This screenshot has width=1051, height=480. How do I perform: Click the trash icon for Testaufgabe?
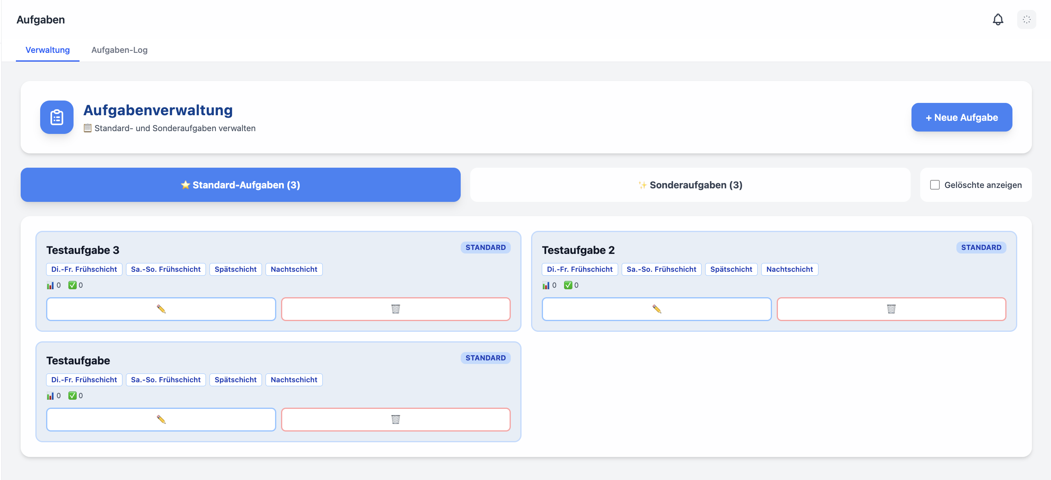(x=396, y=419)
